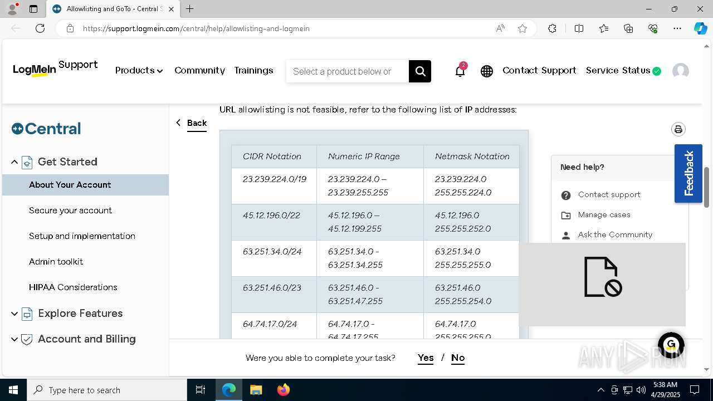Screen dimensions: 713x401
Task: Open Edge Settings and more menu
Action: click(x=677, y=28)
